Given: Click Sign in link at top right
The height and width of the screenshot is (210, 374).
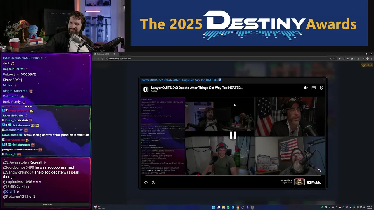Looking at the screenshot, I should click(x=366, y=65).
